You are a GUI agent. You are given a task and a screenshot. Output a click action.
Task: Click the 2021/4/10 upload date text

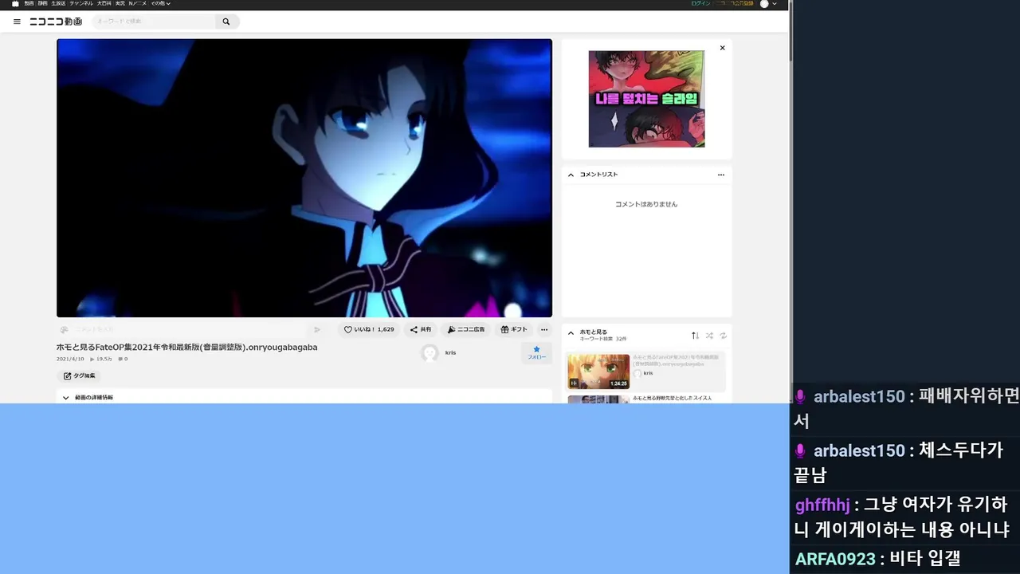tap(70, 359)
